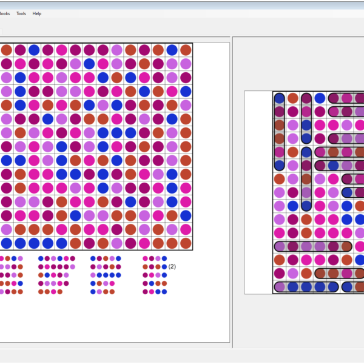Click the uncovered blue circle in solution grid's top row
Viewport: 364px width, 364px height.
click(320, 98)
